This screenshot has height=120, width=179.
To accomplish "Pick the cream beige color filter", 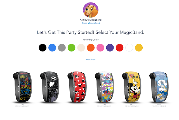I will tap(81, 48).
